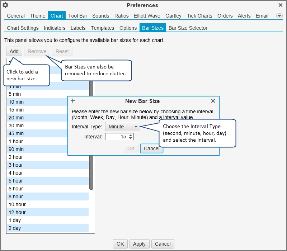Decrease the Interval value with down arrow
The image size is (287, 251).
[x=131, y=138]
